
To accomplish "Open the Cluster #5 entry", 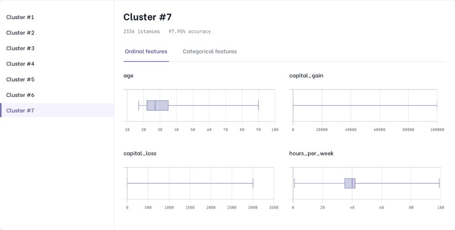I will click(x=20, y=80).
